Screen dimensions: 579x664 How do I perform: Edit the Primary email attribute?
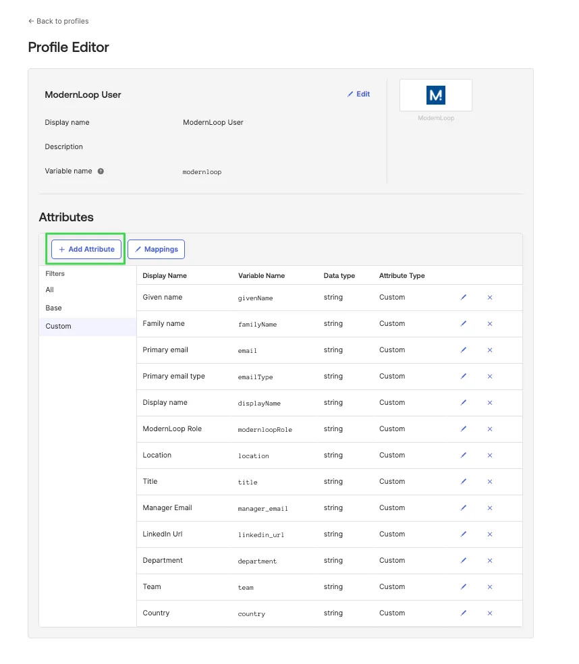click(x=464, y=350)
